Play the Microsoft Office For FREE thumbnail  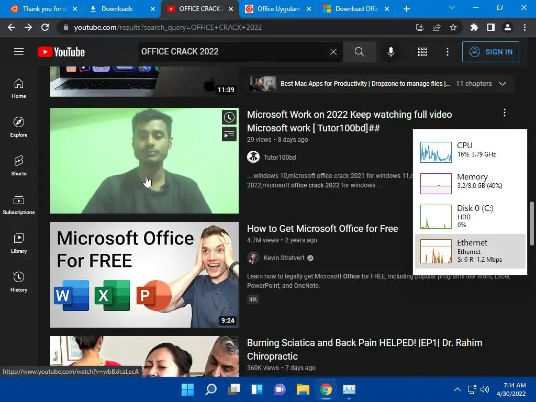pos(144,275)
